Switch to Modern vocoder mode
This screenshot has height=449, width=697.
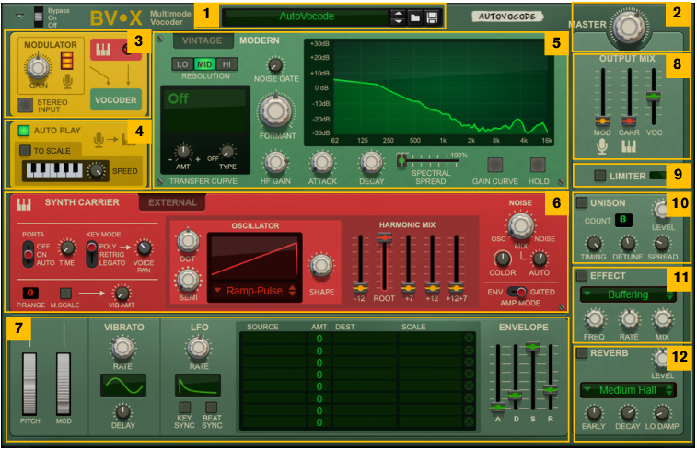tap(260, 40)
